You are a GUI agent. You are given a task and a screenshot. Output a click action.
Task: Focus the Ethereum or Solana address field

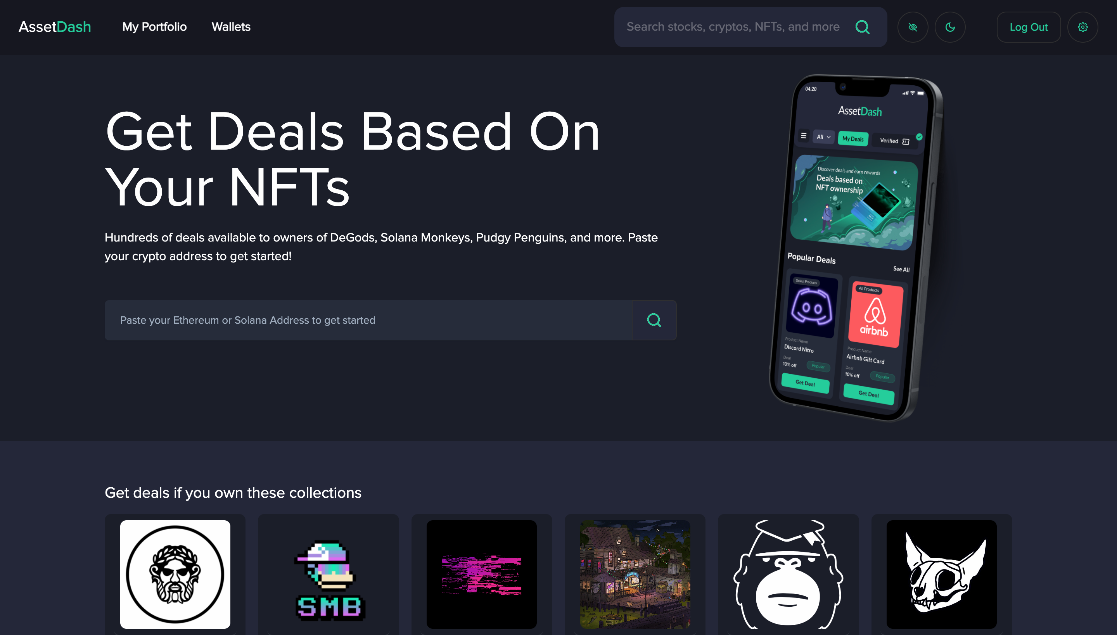(x=368, y=320)
